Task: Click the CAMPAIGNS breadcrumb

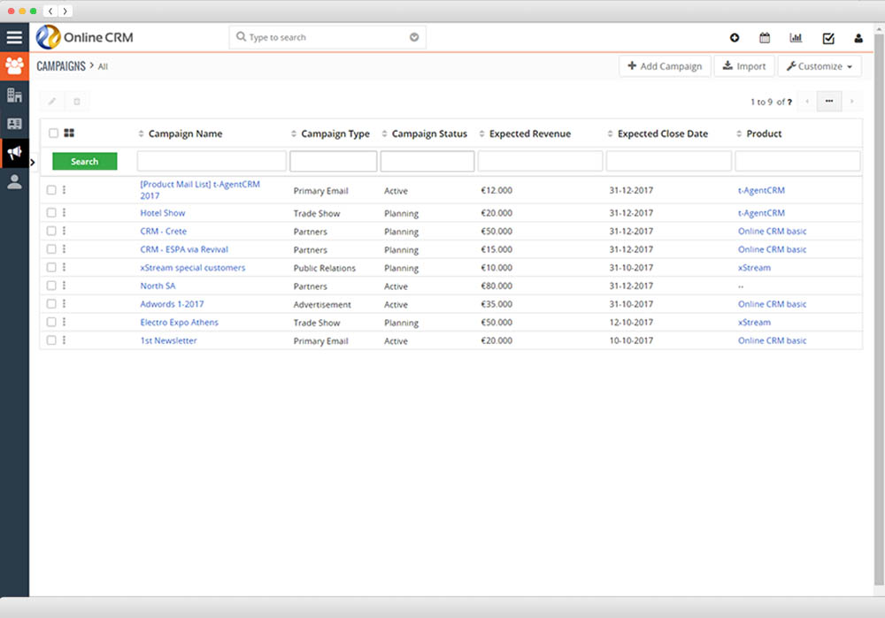Action: click(x=61, y=66)
